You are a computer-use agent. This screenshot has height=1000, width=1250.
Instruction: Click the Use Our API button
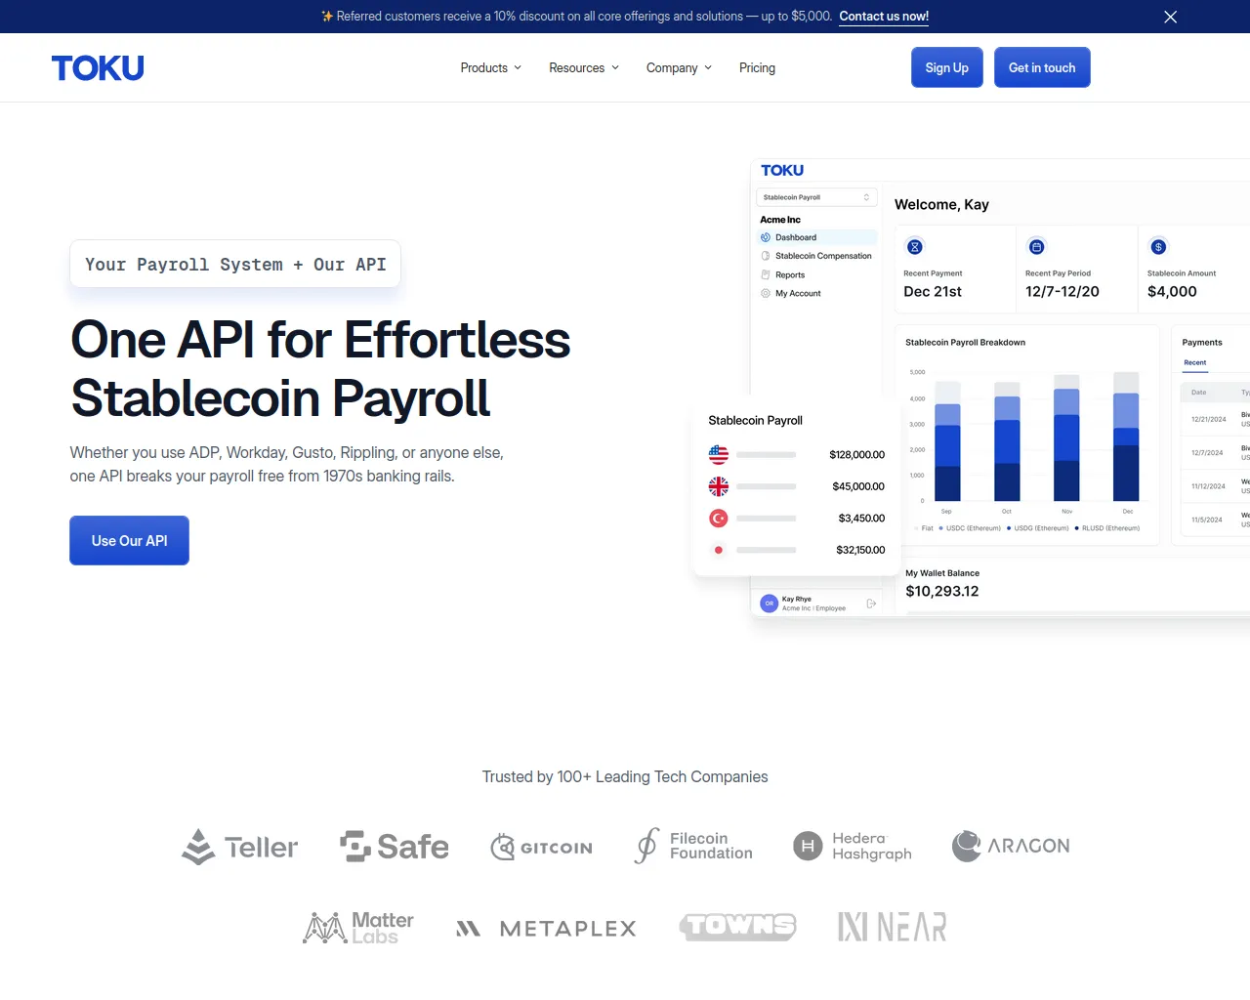pyautogui.click(x=129, y=541)
